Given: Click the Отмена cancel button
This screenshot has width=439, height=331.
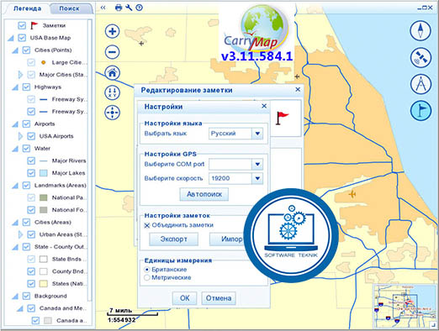Looking at the screenshot, I should coord(219,298).
